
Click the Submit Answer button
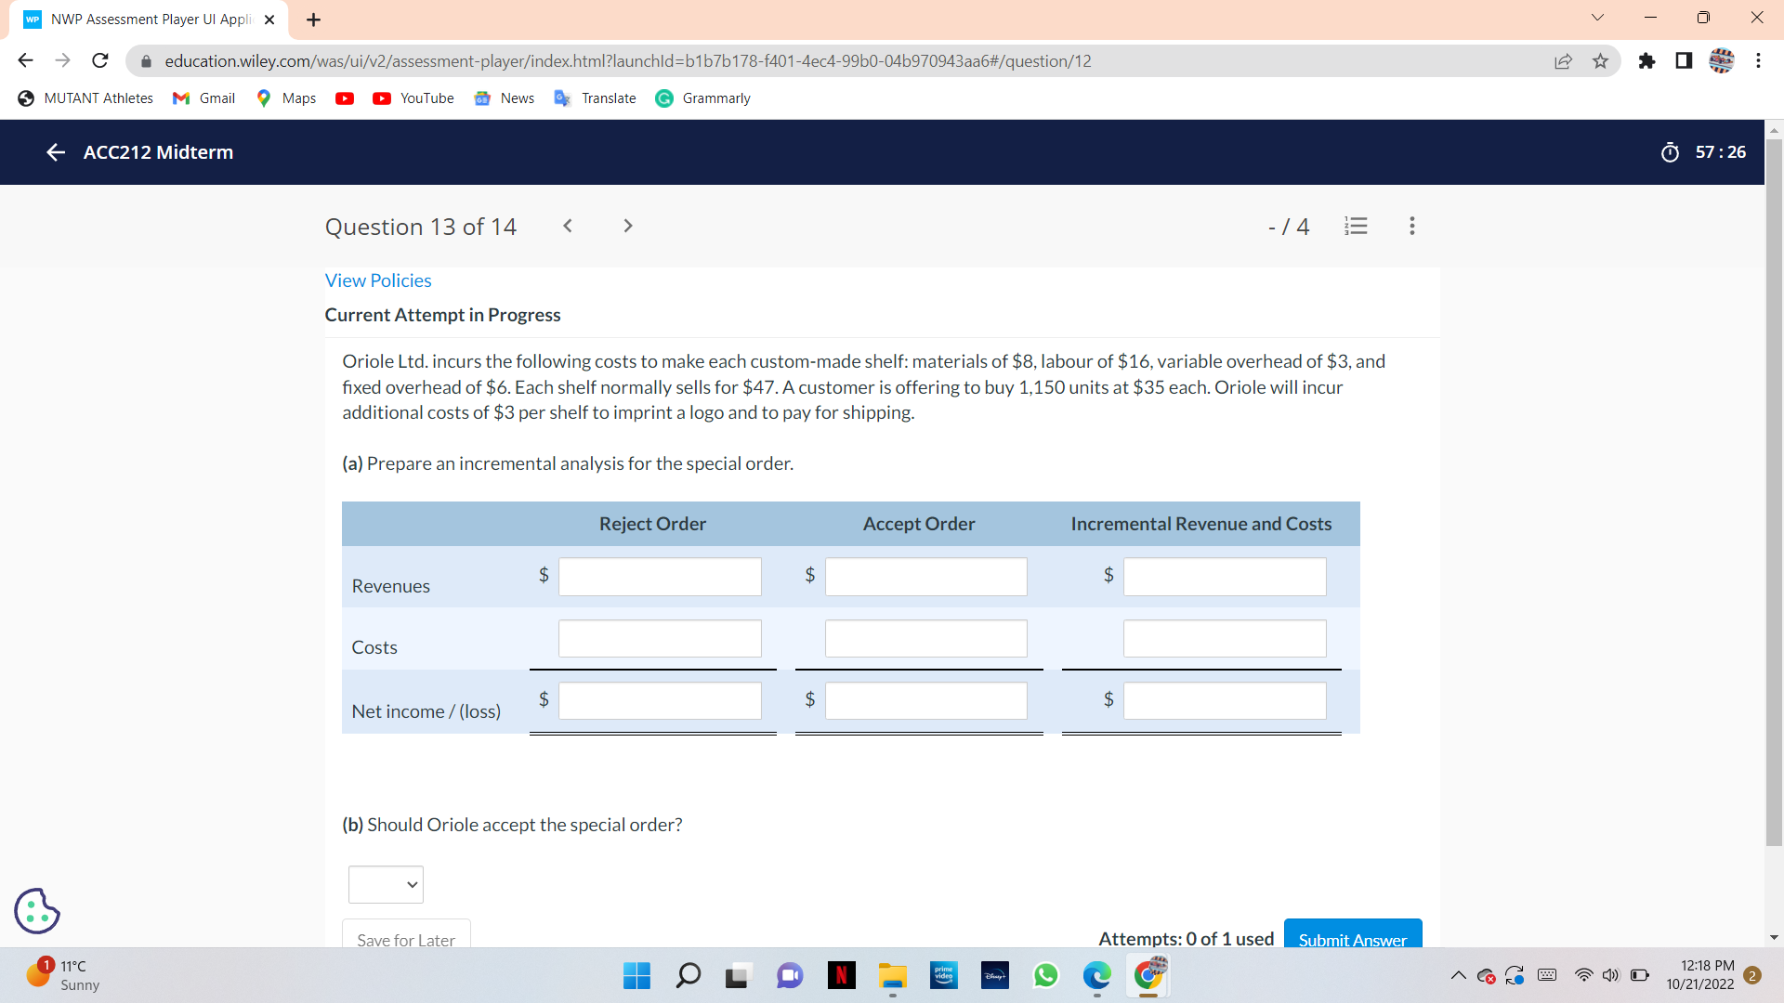pos(1353,939)
